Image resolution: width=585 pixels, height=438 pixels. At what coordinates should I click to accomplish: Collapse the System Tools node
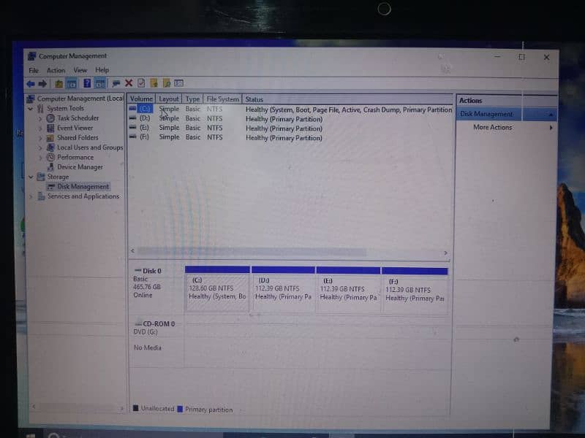[31, 109]
